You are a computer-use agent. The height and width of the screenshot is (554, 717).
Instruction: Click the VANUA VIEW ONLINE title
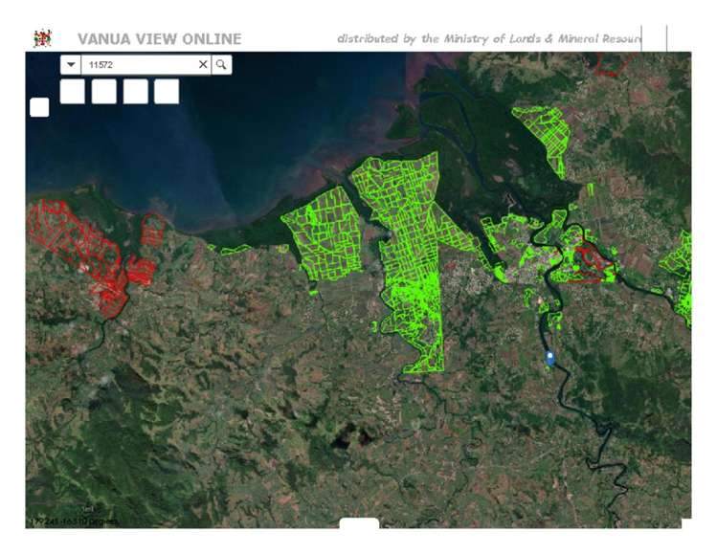(159, 39)
